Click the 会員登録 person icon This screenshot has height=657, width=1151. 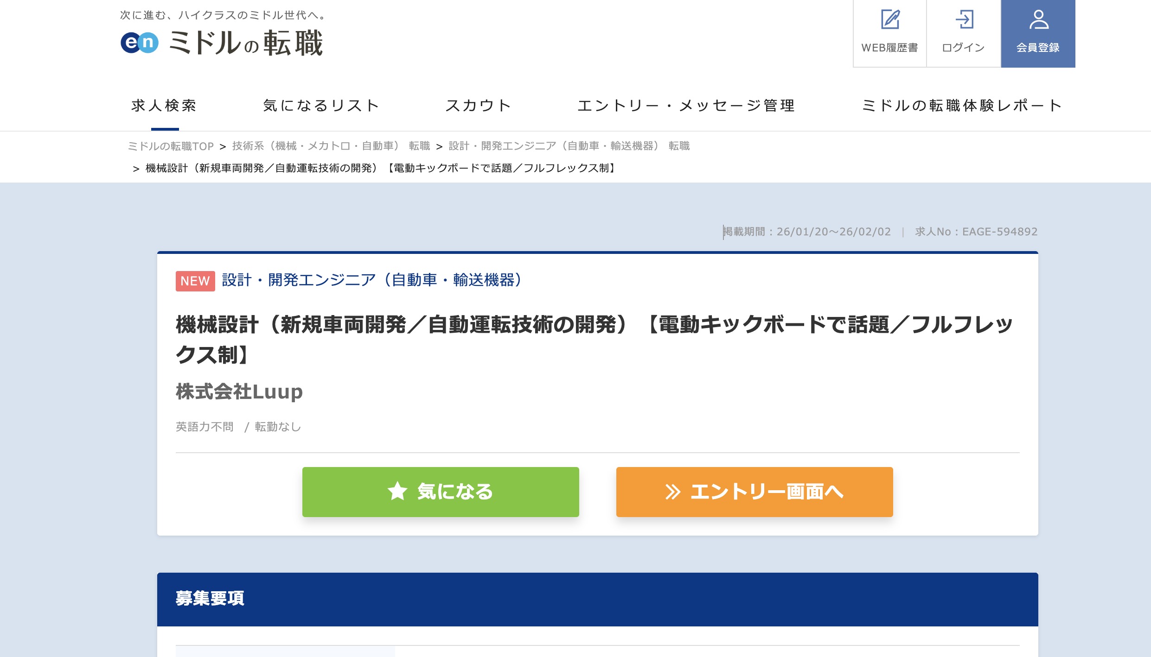tap(1038, 20)
